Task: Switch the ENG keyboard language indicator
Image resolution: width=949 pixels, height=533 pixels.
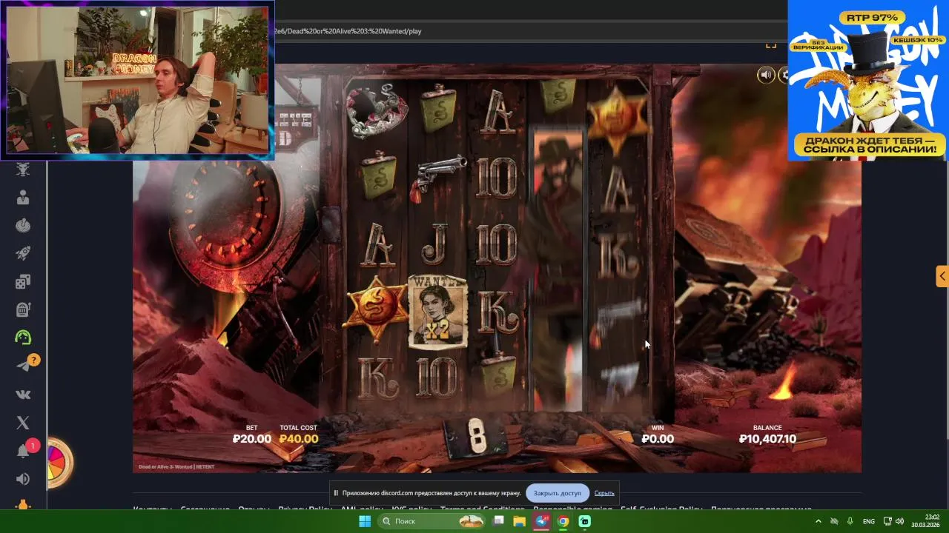Action: coord(869,521)
